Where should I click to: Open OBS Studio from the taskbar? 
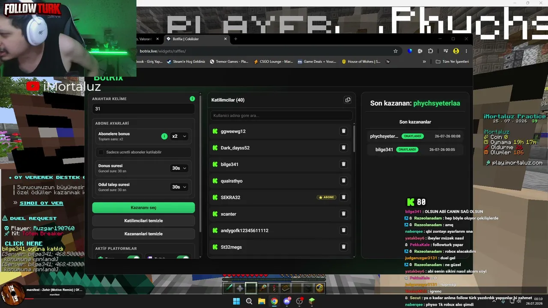[299, 301]
